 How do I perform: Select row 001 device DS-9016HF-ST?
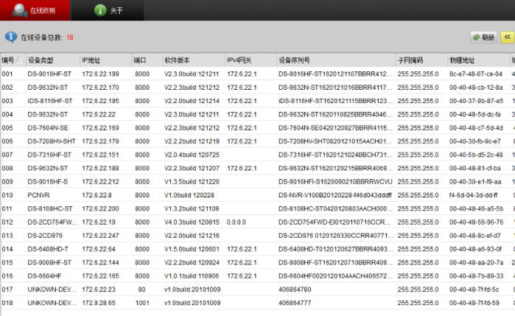pos(49,74)
